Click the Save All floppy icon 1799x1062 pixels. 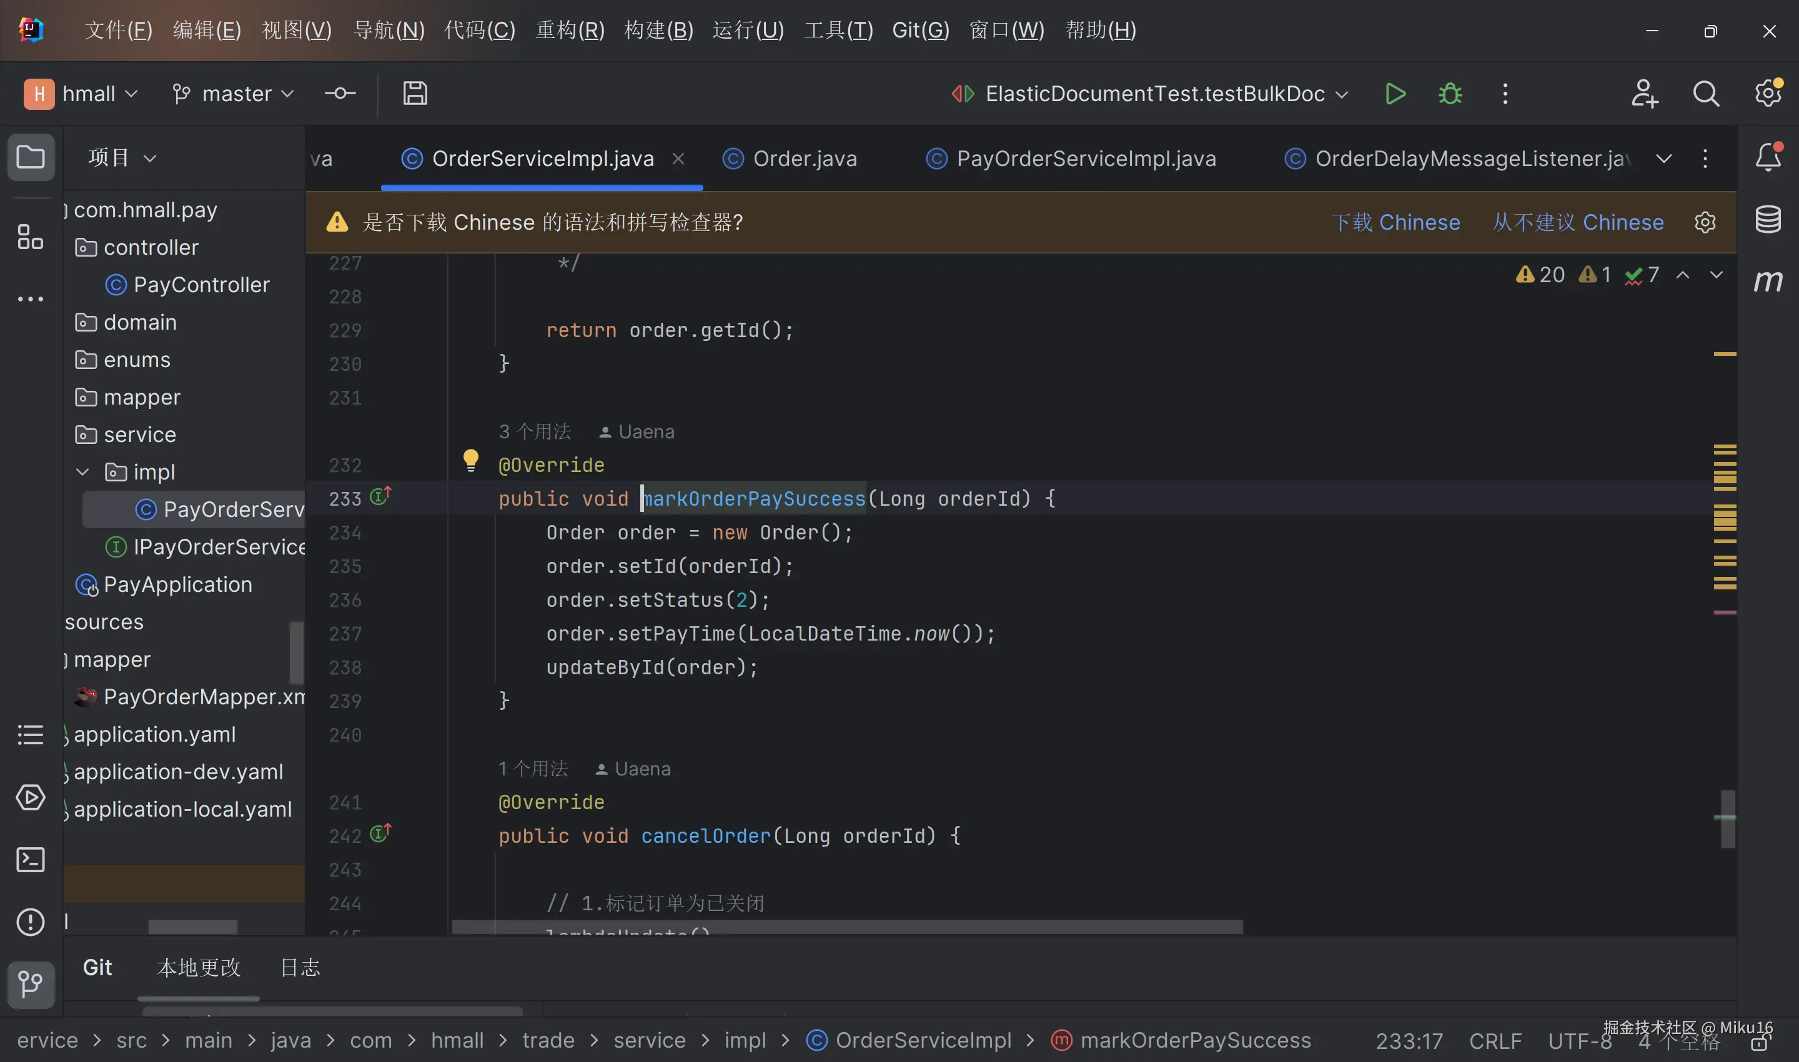click(415, 94)
